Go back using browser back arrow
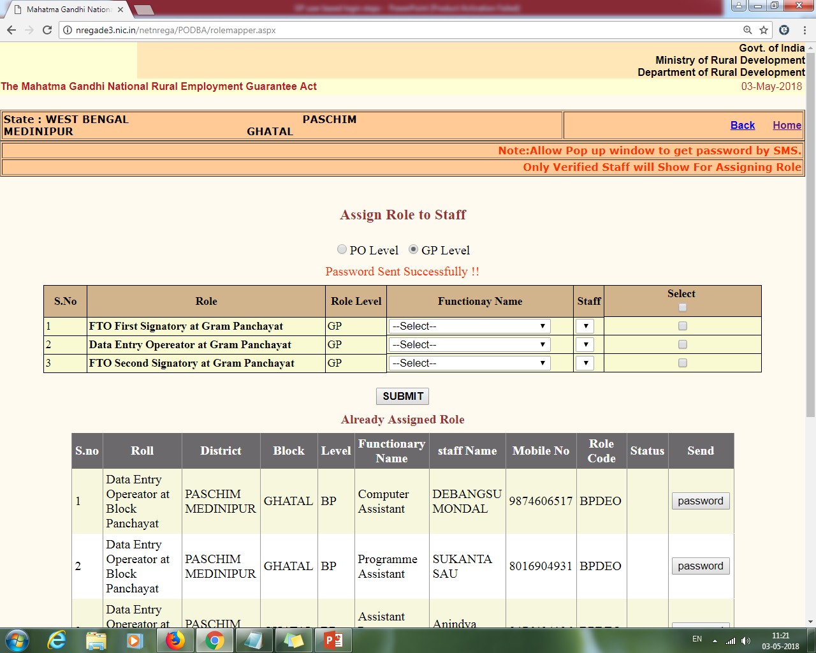 (x=11, y=30)
